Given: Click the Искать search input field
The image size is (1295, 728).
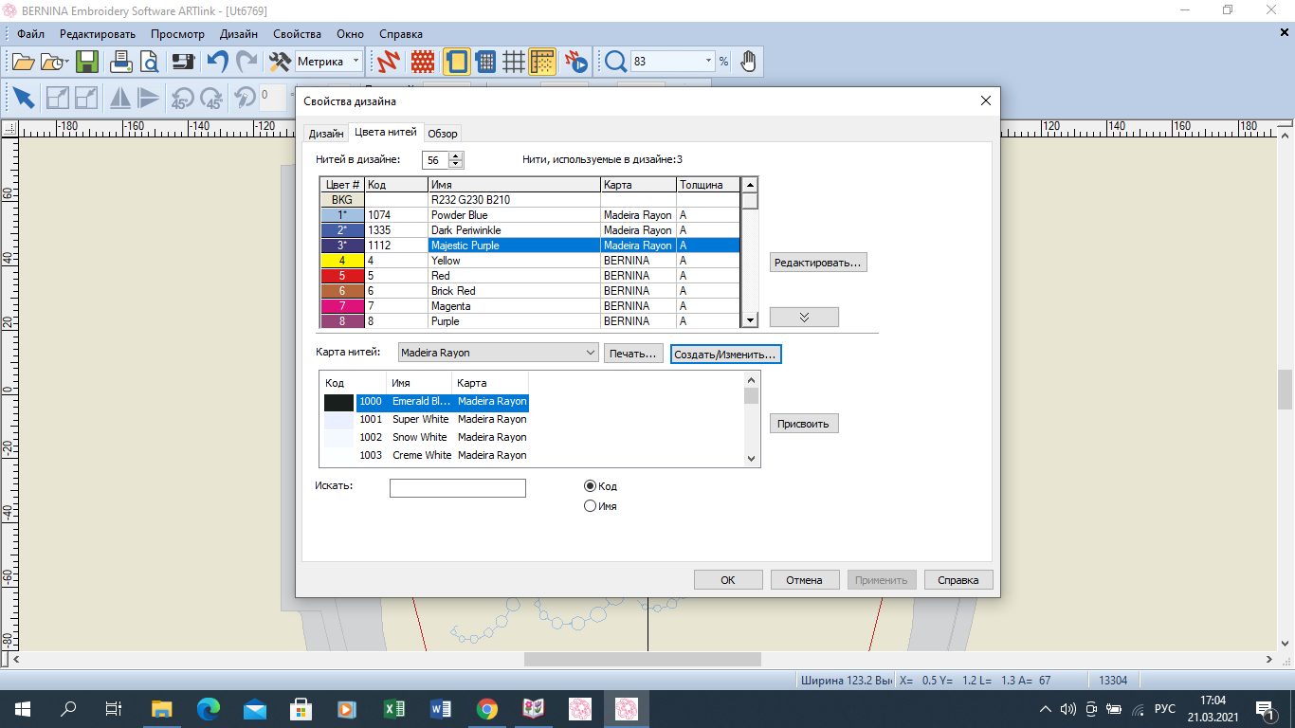Looking at the screenshot, I should [458, 488].
